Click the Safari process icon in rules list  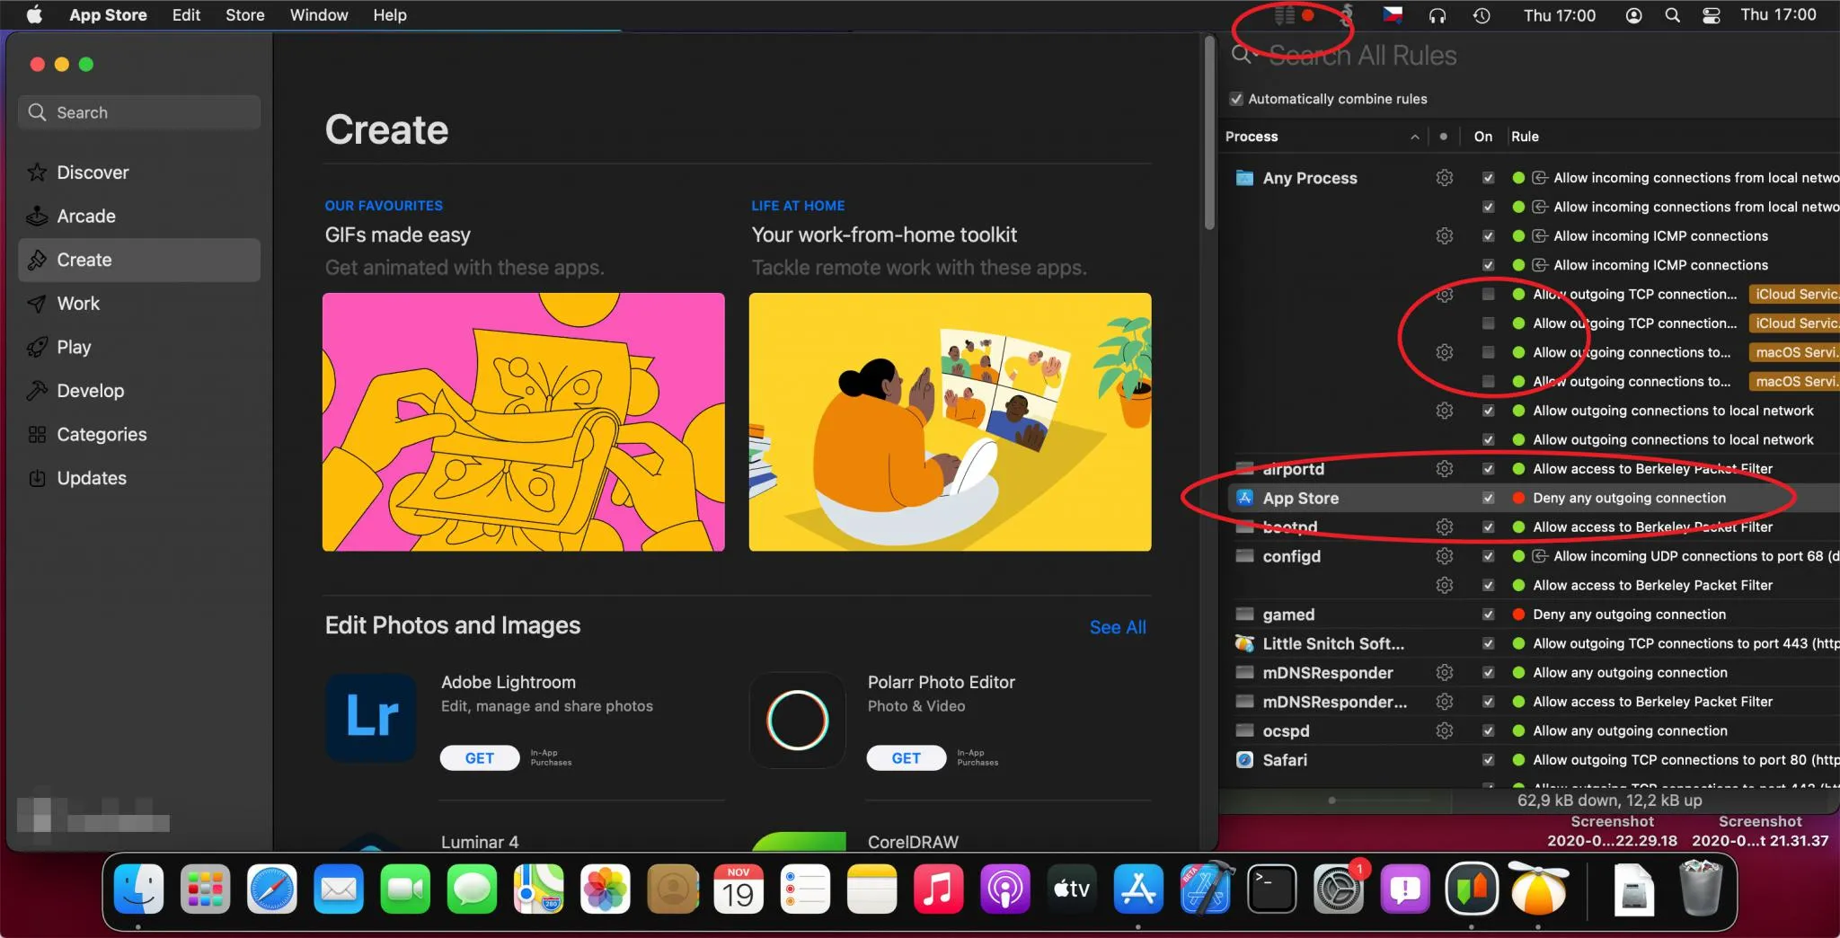click(1244, 760)
